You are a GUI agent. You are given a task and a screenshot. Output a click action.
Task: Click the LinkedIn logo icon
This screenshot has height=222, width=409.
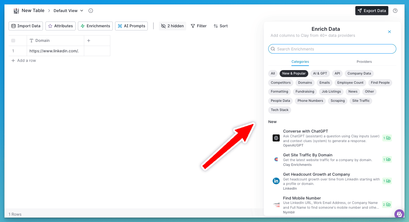click(x=276, y=181)
